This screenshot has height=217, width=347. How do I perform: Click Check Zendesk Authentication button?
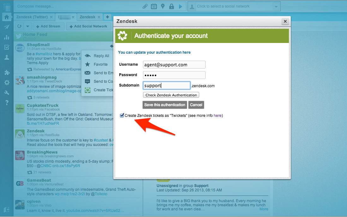pyautogui.click(x=171, y=95)
